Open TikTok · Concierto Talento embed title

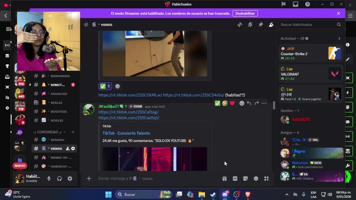pyautogui.click(x=126, y=133)
